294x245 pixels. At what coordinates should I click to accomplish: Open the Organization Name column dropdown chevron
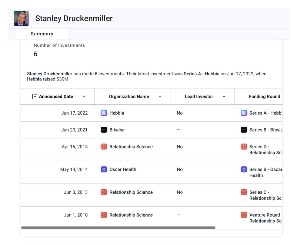(x=160, y=96)
